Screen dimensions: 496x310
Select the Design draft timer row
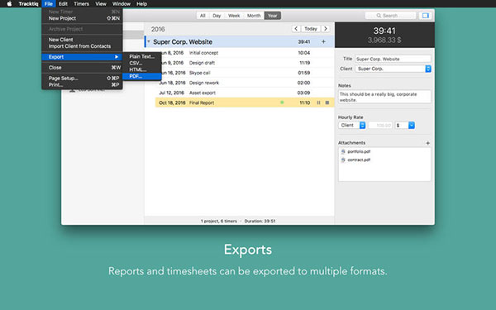245,63
